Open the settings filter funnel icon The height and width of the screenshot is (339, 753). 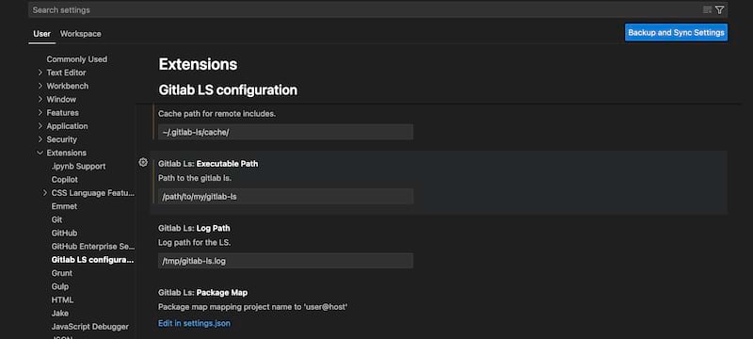tap(719, 9)
